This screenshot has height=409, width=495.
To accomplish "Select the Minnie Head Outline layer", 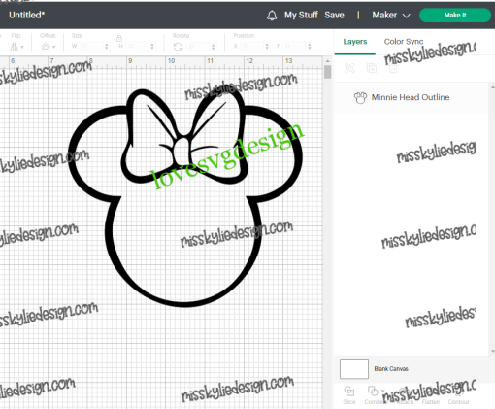I will 411,97.
